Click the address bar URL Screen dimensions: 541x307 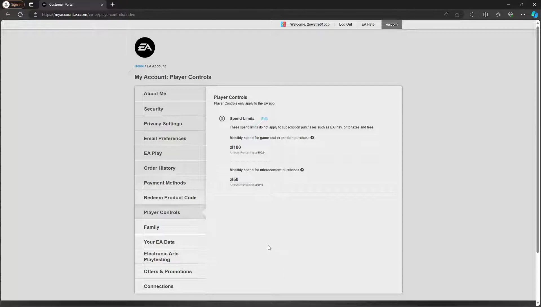click(x=88, y=15)
